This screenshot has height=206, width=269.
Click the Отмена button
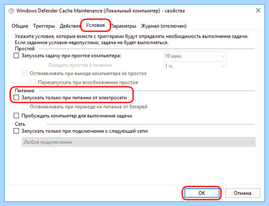click(243, 193)
